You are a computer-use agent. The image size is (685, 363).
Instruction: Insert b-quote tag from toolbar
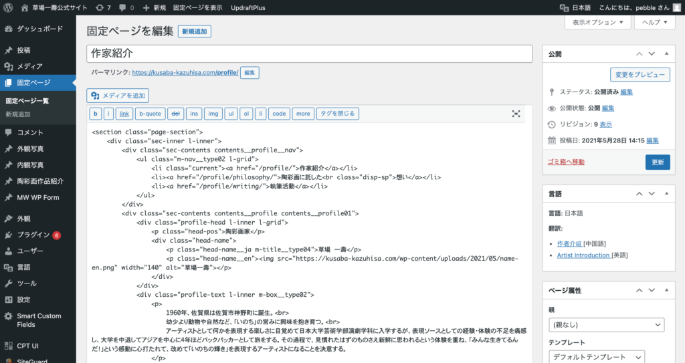click(x=151, y=114)
